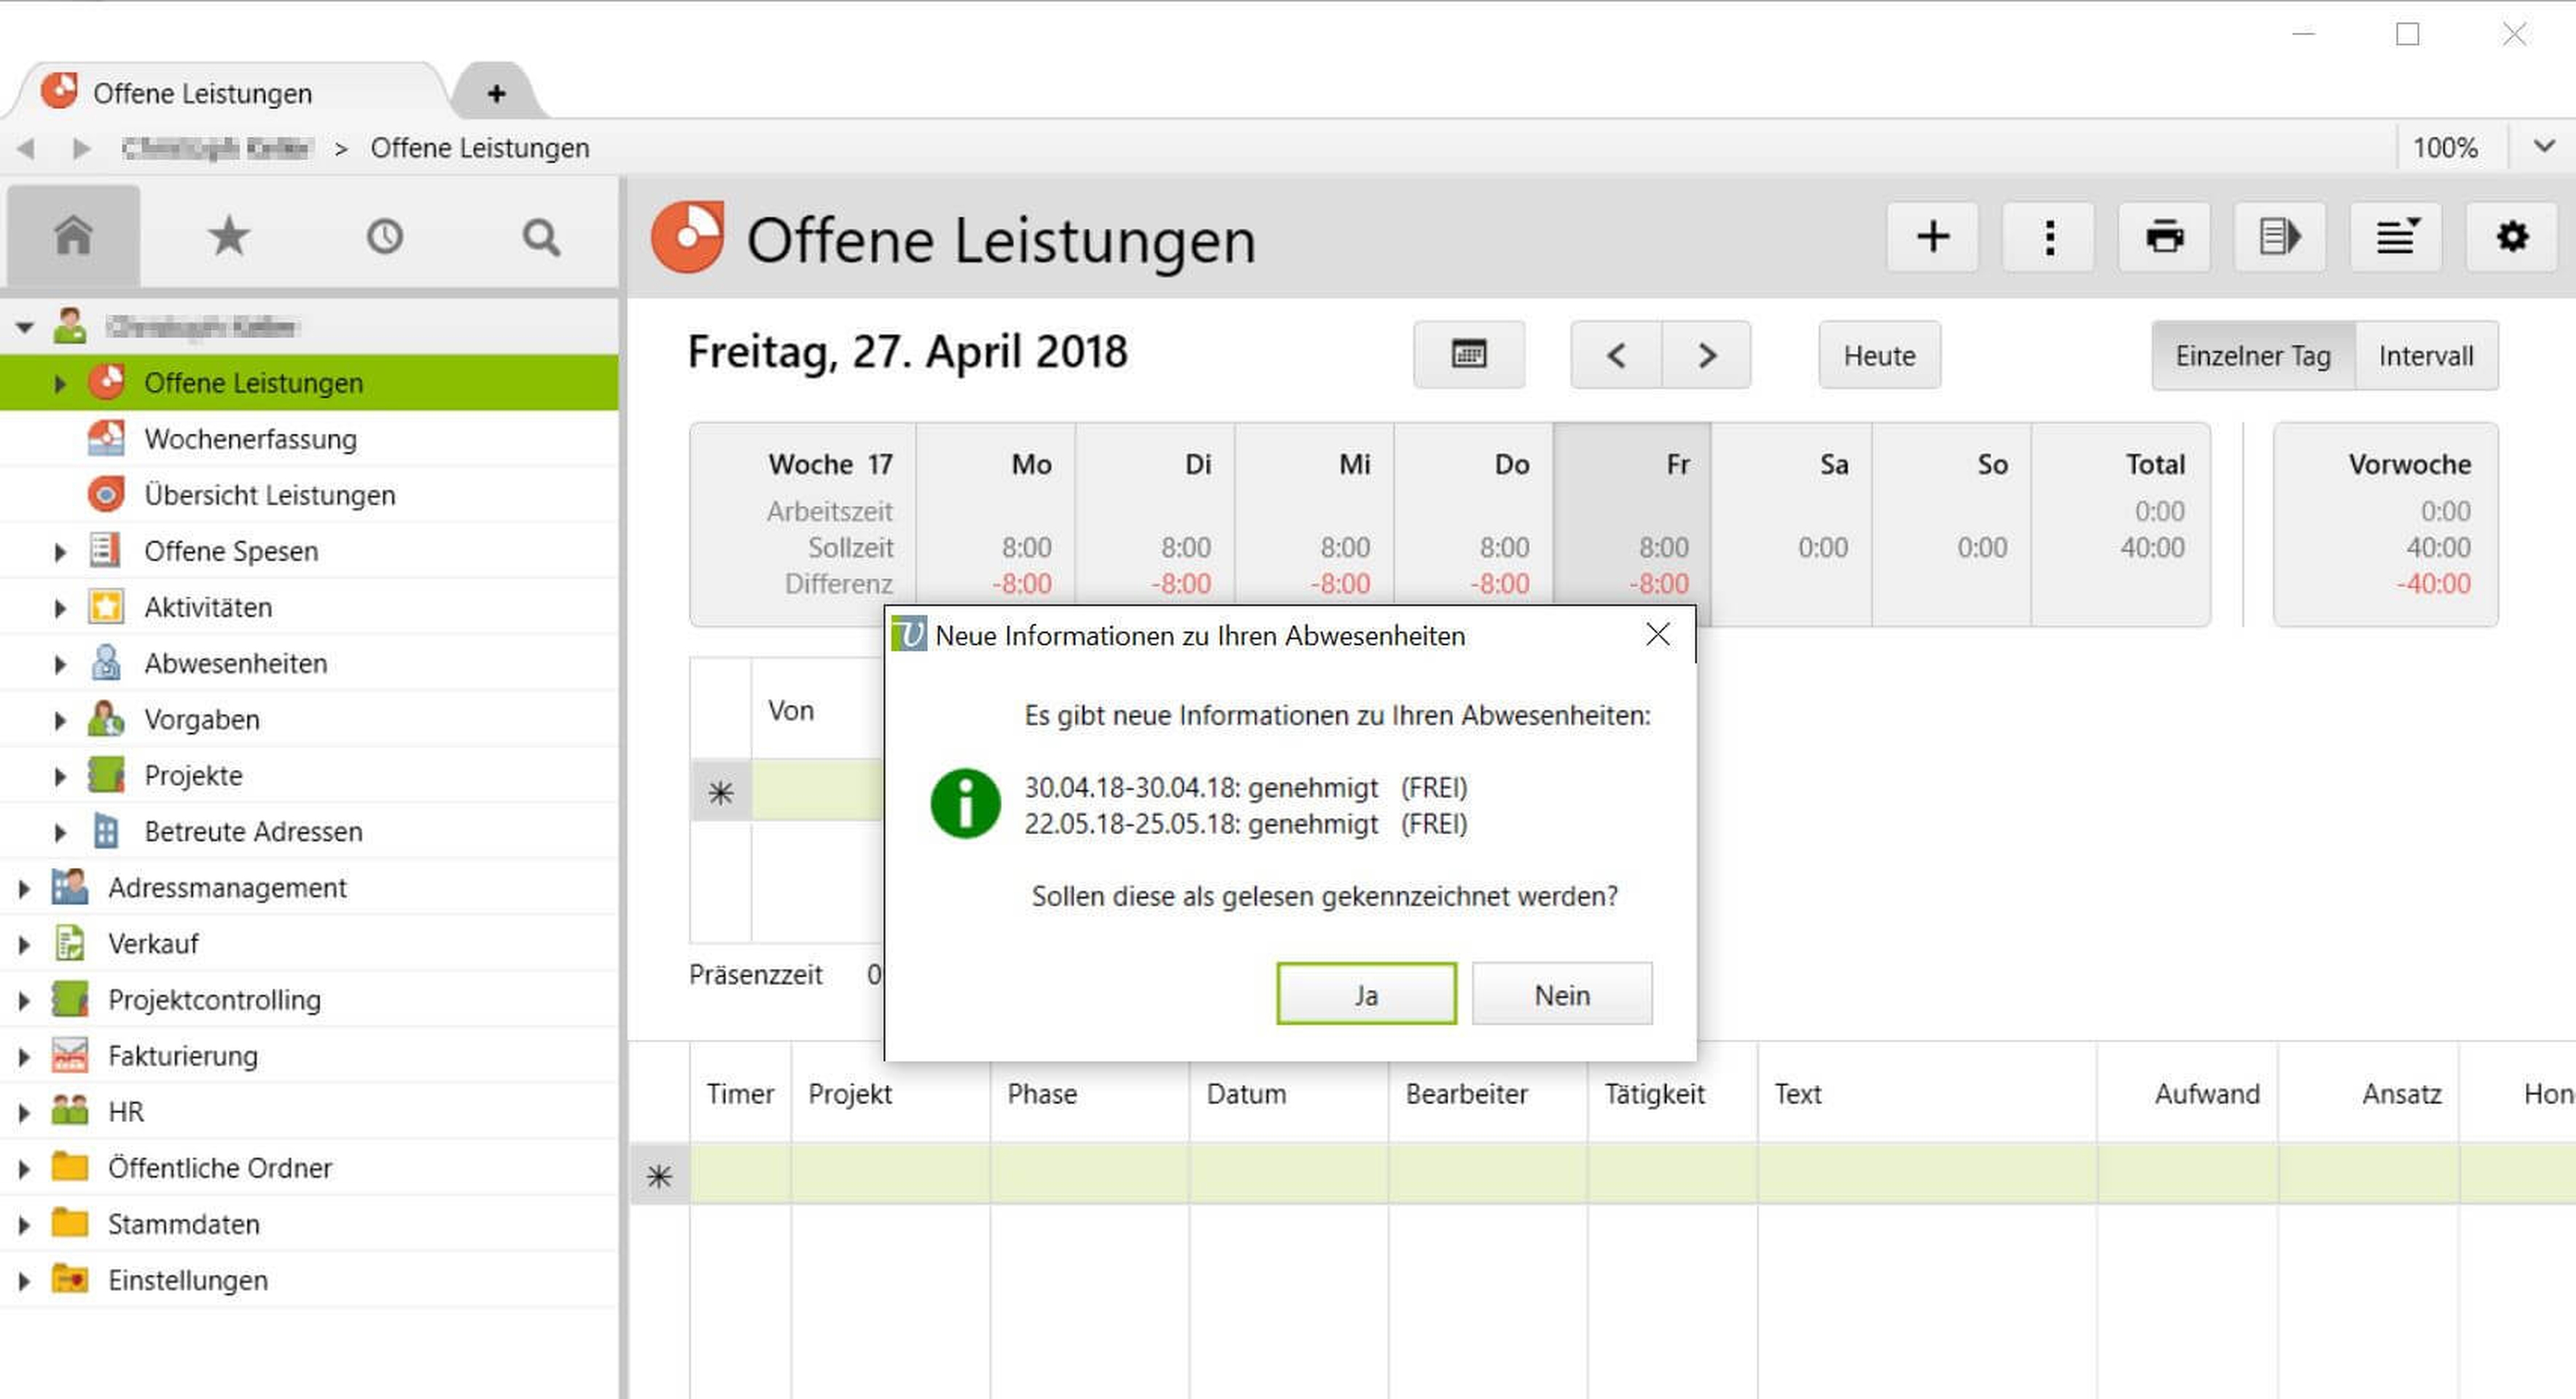Open the three-dot more options menu
Viewport: 2576px width, 1399px height.
[2048, 237]
